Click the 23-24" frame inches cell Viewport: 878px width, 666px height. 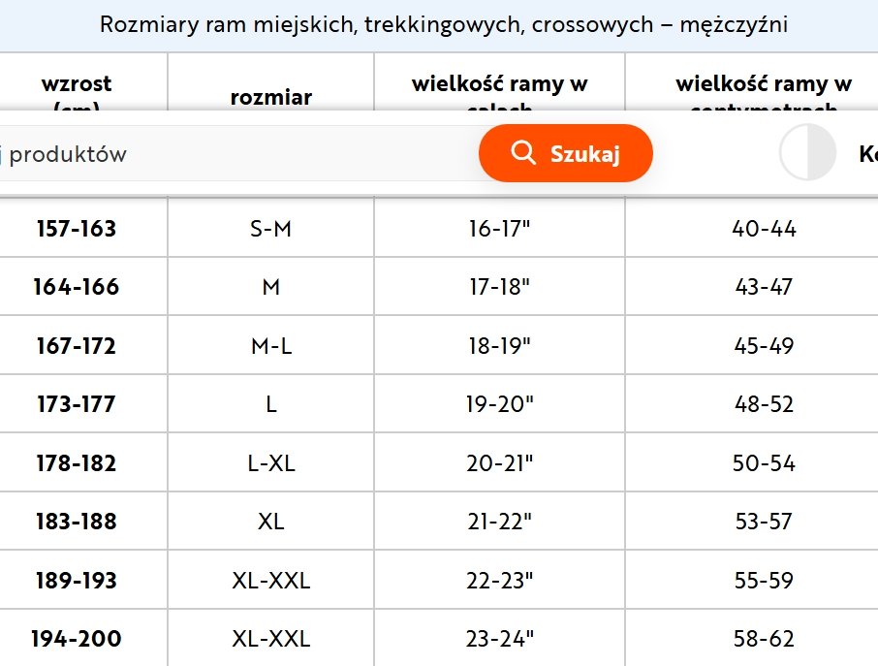(x=499, y=639)
